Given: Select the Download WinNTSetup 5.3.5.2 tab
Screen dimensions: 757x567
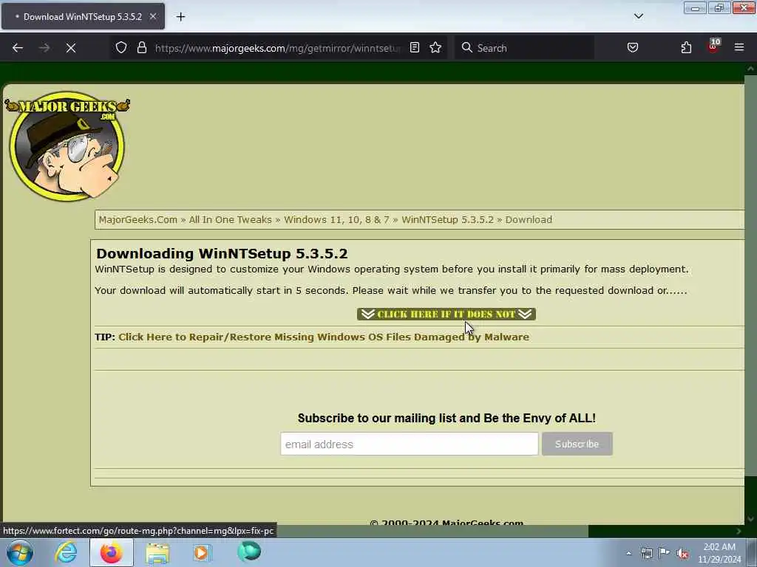Looking at the screenshot, I should (83, 16).
